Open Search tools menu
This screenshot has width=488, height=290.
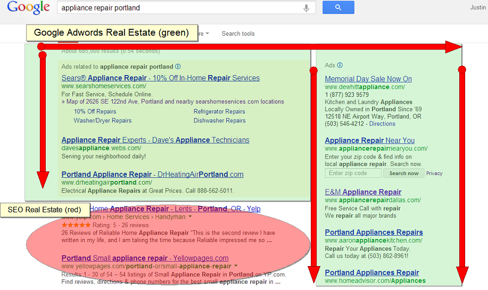(x=238, y=34)
